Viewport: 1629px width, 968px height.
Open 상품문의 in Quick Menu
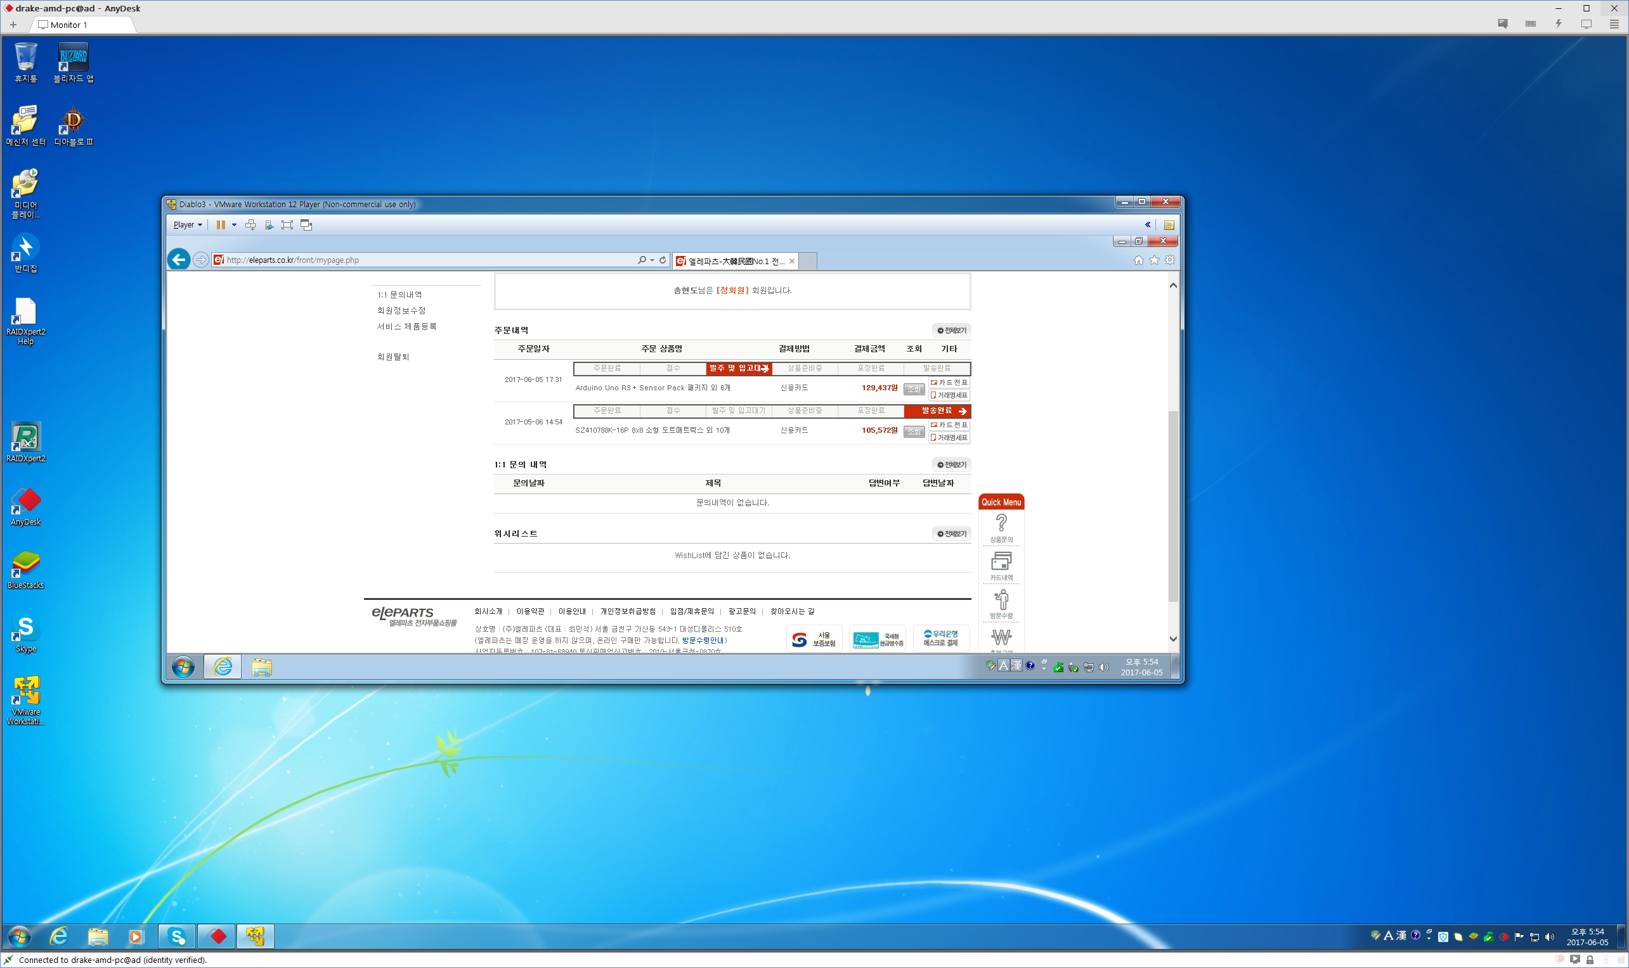tap(1001, 528)
